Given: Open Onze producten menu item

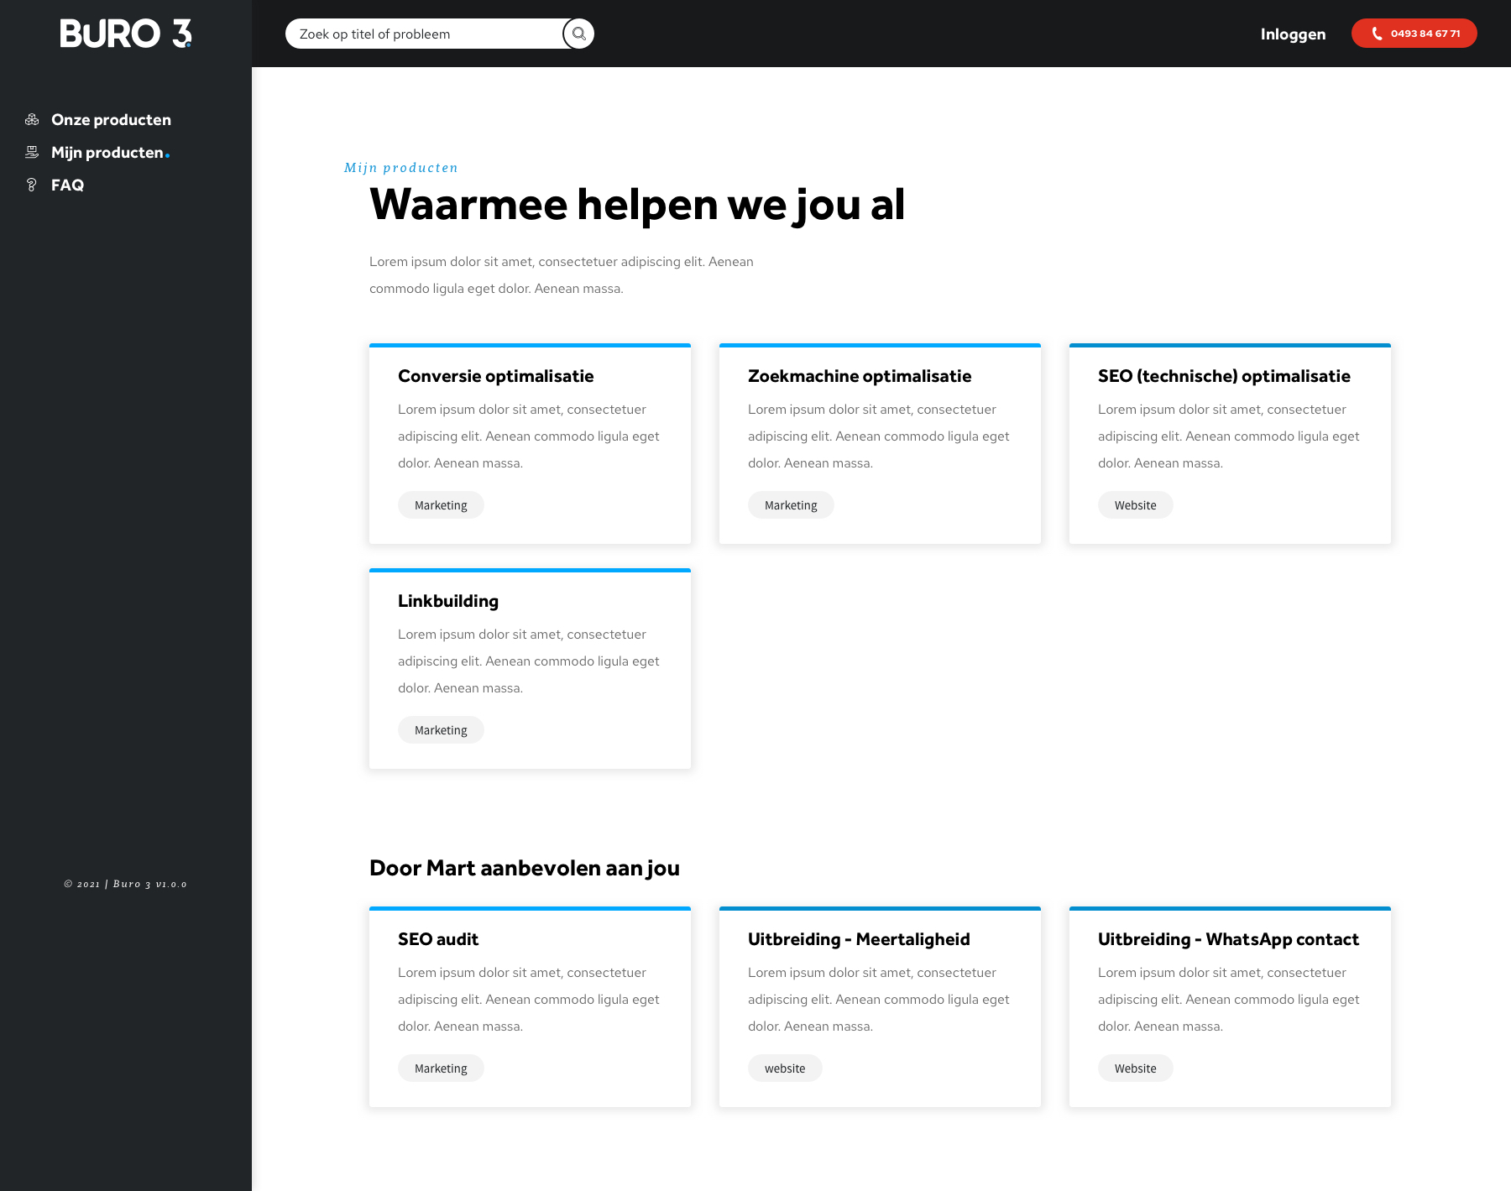Looking at the screenshot, I should click(111, 120).
